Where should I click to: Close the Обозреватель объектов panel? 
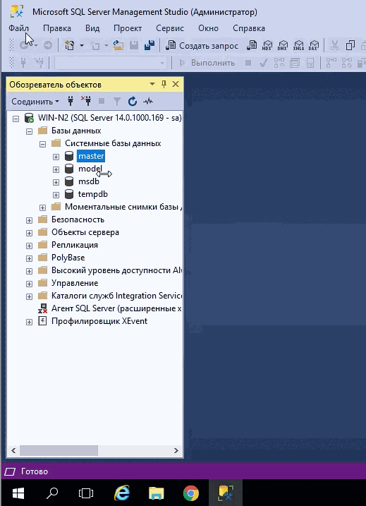click(176, 84)
